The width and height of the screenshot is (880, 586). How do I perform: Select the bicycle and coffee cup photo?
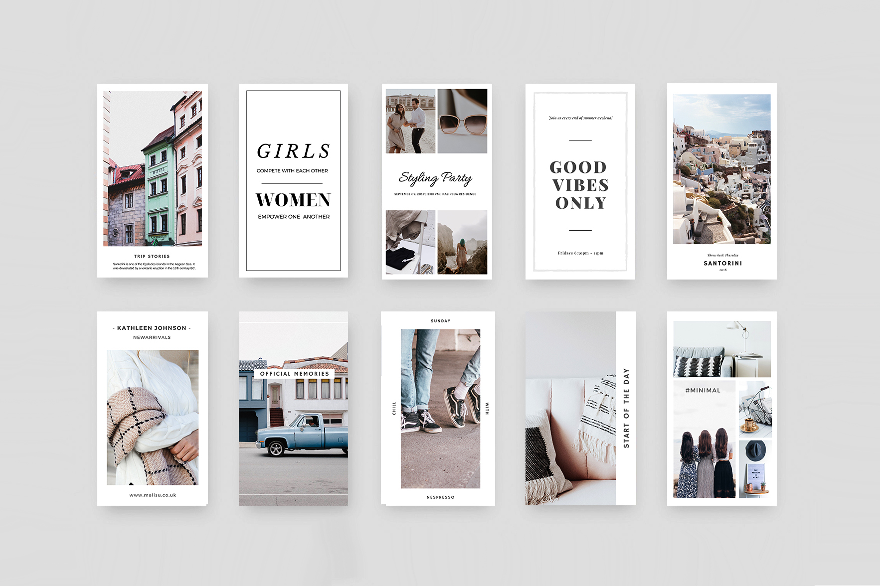point(755,409)
